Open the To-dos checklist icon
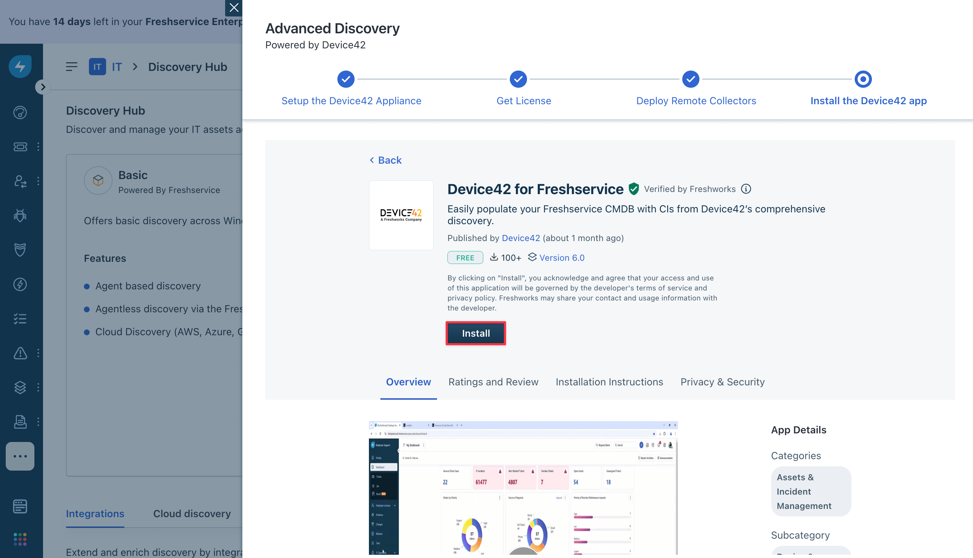Viewport: 973px width, 558px height. [20, 318]
